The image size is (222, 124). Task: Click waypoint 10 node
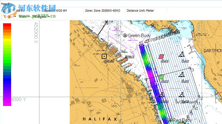194,106
